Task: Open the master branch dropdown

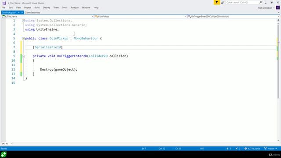Action: [x=270, y=149]
